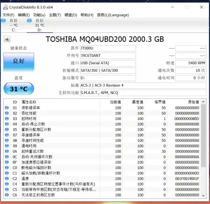The image size is (210, 204).
Task: Click the 31 °C temperature button
Action: 19,89
